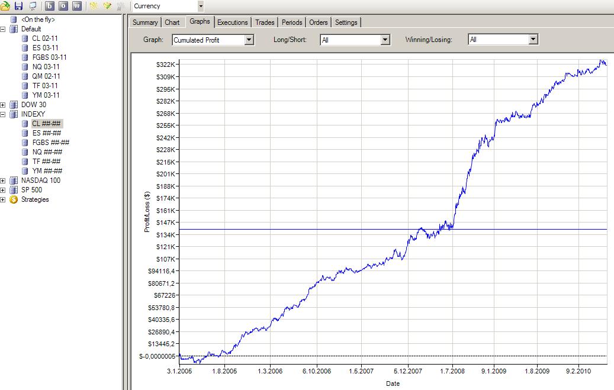Click the monitor icon in toolbar
This screenshot has width=614, height=390.
point(32,6)
